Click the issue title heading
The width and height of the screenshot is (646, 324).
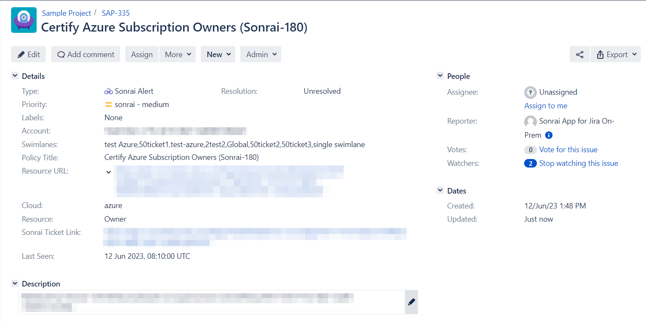[174, 28]
